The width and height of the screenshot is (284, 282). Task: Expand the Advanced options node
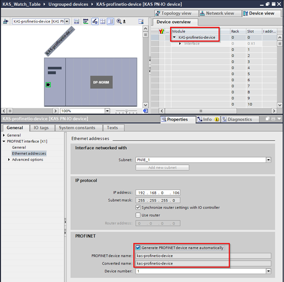coord(9,160)
